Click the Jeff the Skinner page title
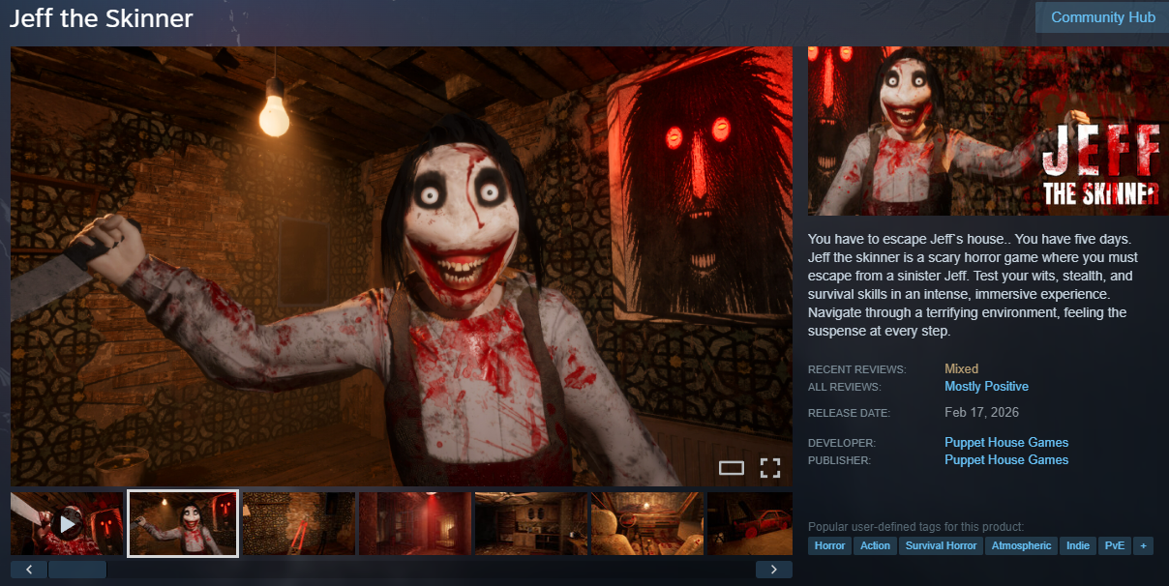Screen dimensions: 1169x586 pyautogui.click(x=101, y=17)
